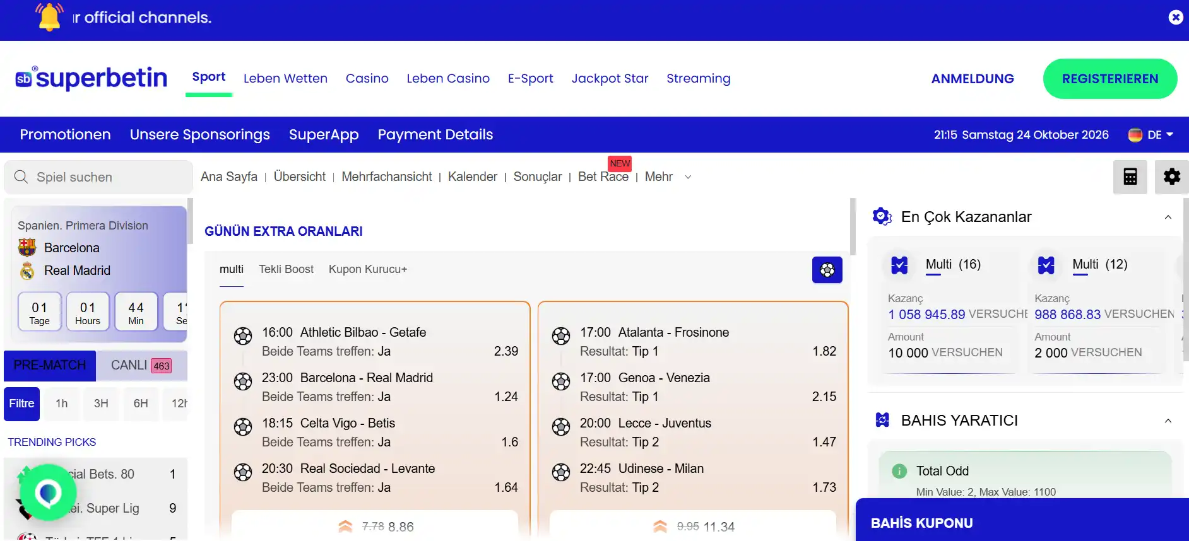Expand the Mehr menu
The height and width of the screenshot is (541, 1189).
click(668, 177)
